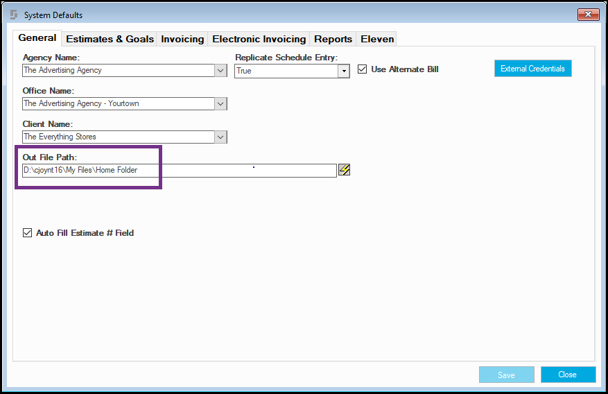The height and width of the screenshot is (394, 608).
Task: Click the blue Close button
Action: 568,375
